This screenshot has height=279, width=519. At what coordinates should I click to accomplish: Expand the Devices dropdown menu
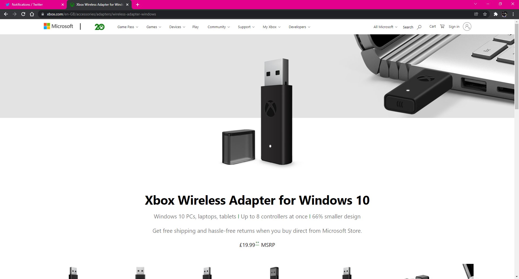(x=177, y=27)
